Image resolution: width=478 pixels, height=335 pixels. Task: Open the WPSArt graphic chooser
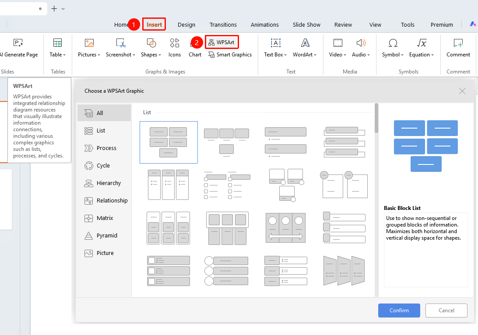[221, 42]
